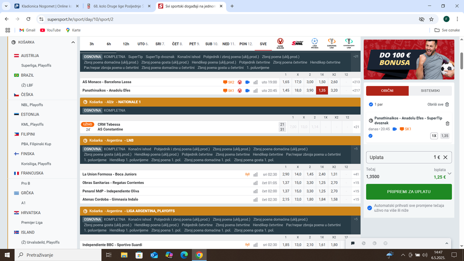The height and width of the screenshot is (261, 464).
Task: Select the SVE day filter
Action: tap(263, 44)
